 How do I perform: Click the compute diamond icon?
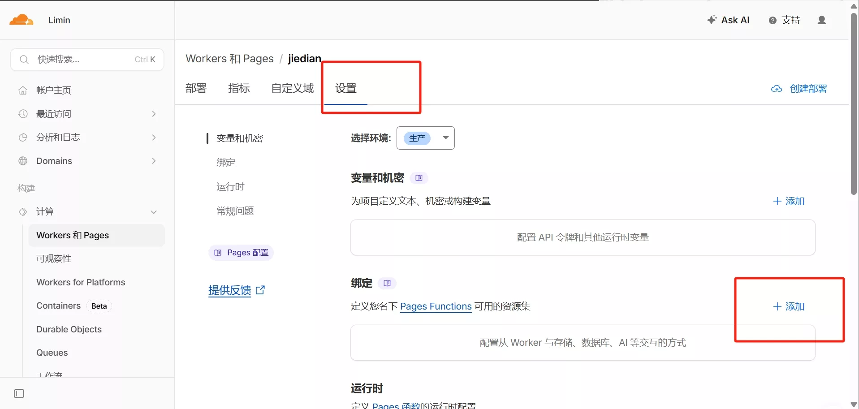23,211
